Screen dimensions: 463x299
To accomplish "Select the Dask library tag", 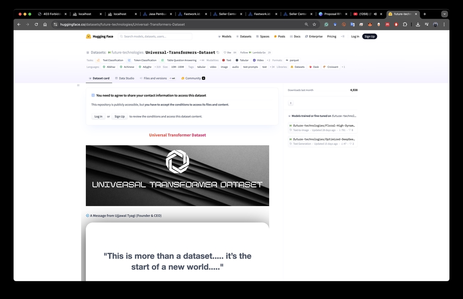I will point(314,67).
